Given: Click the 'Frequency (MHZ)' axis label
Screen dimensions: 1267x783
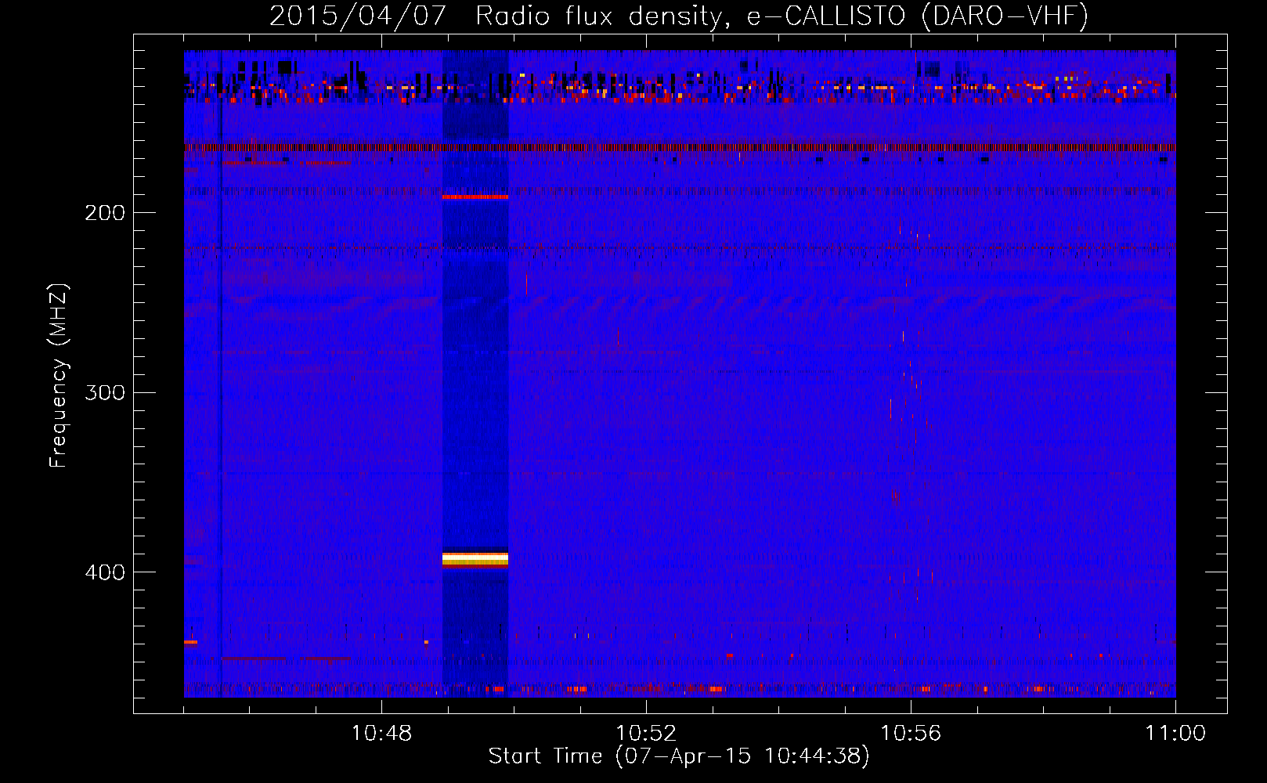Looking at the screenshot, I should (x=59, y=376).
